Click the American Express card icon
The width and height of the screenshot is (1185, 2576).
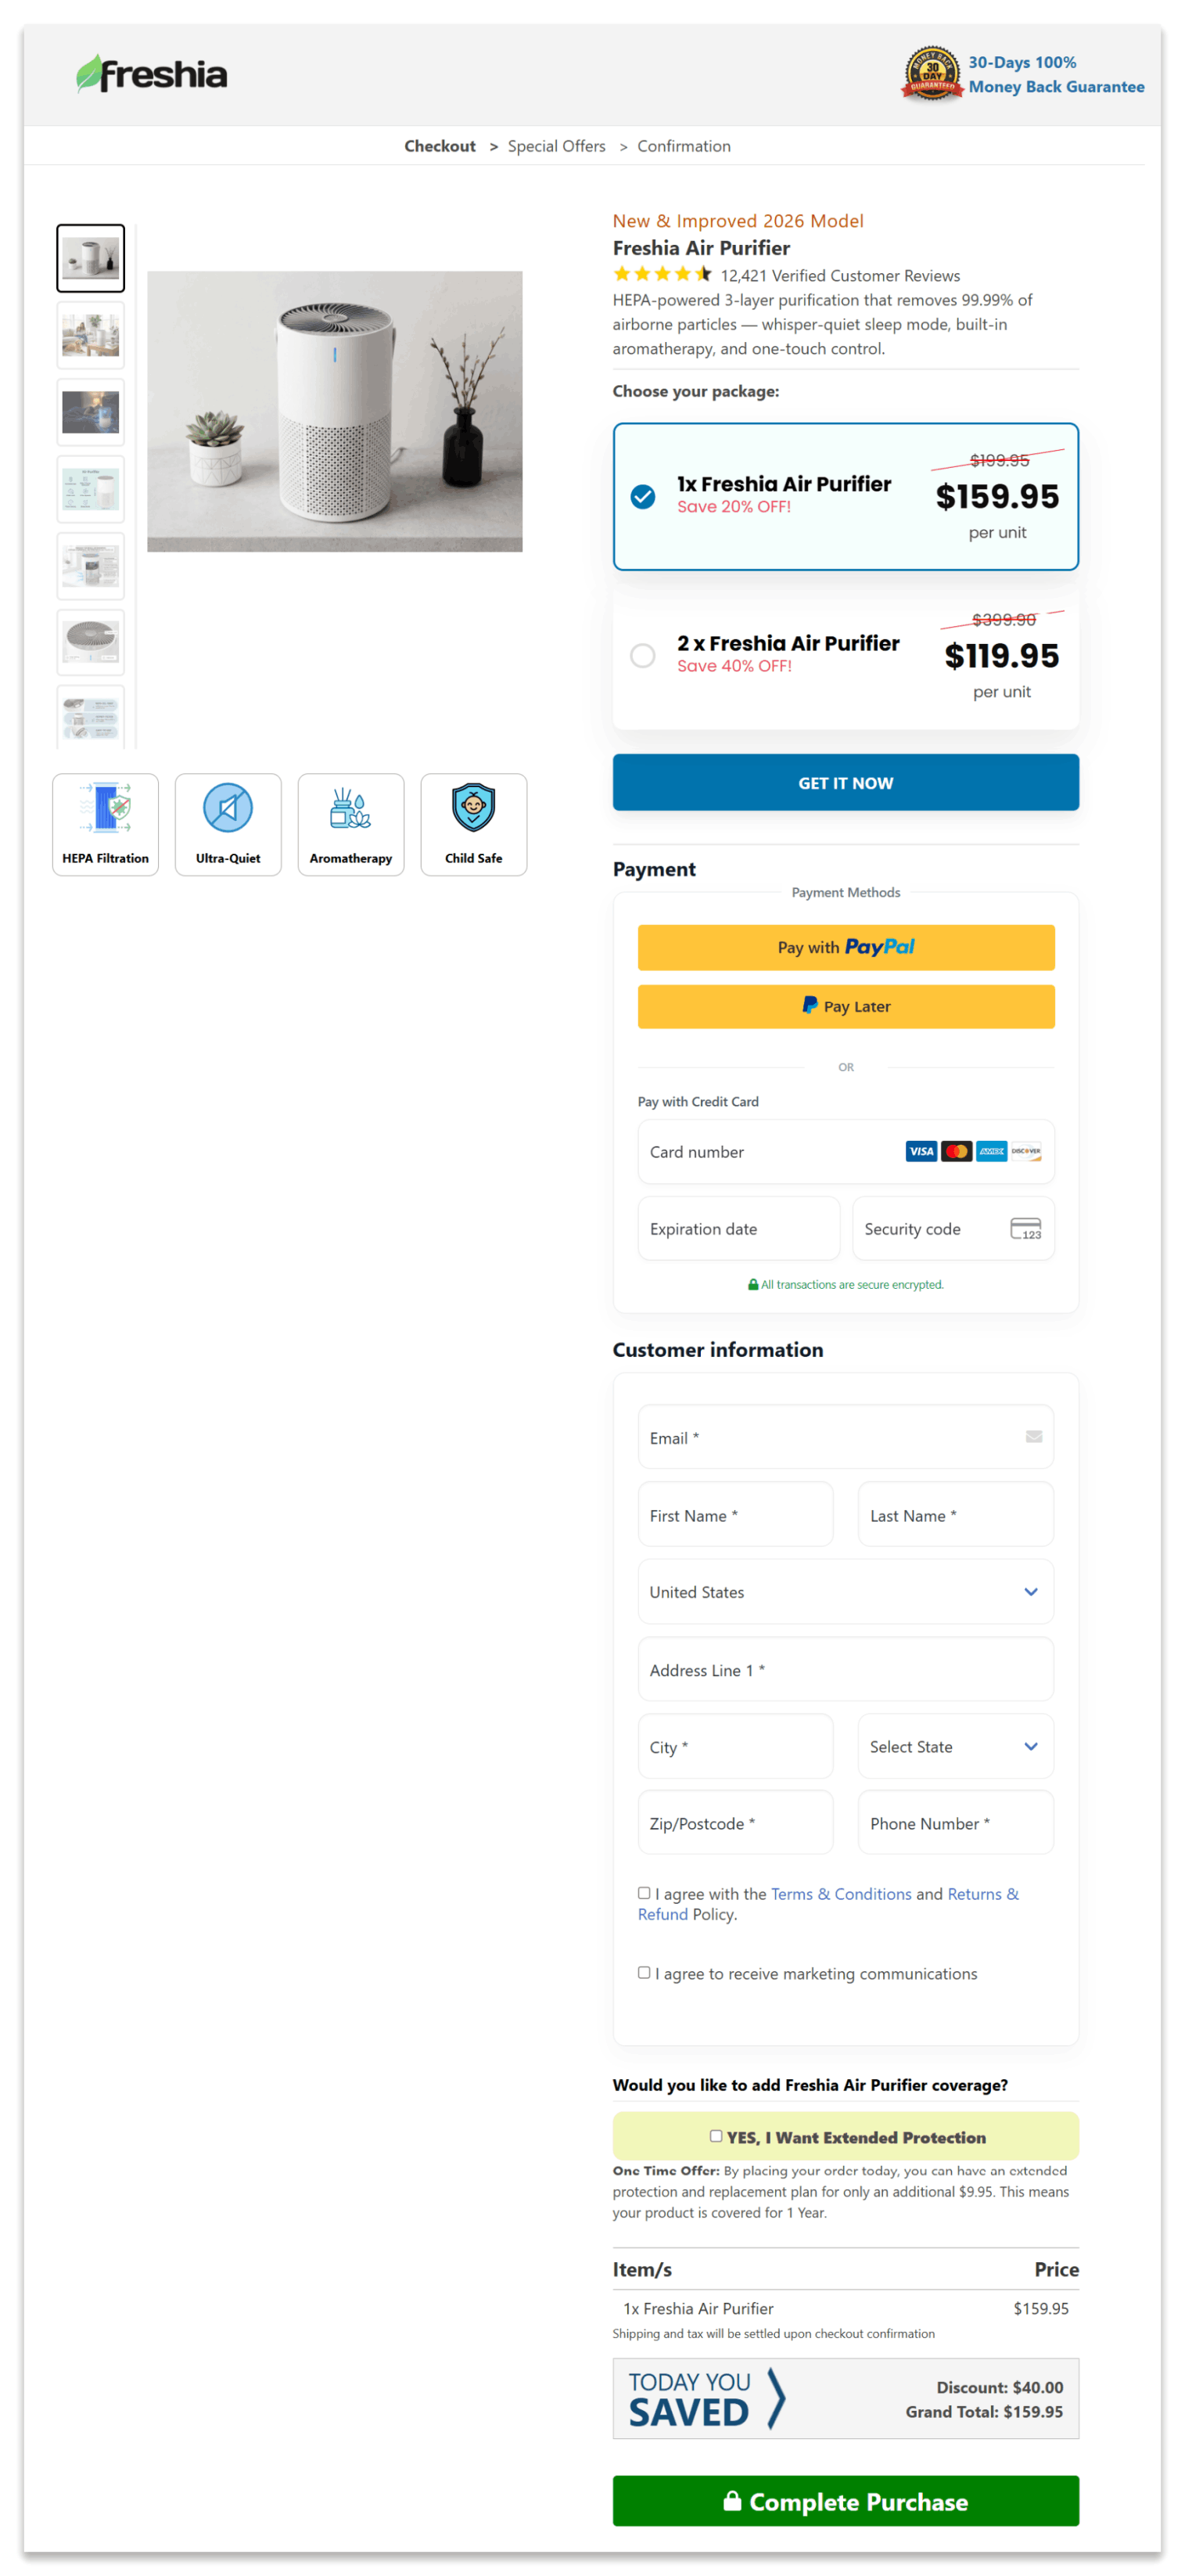click(x=992, y=1152)
